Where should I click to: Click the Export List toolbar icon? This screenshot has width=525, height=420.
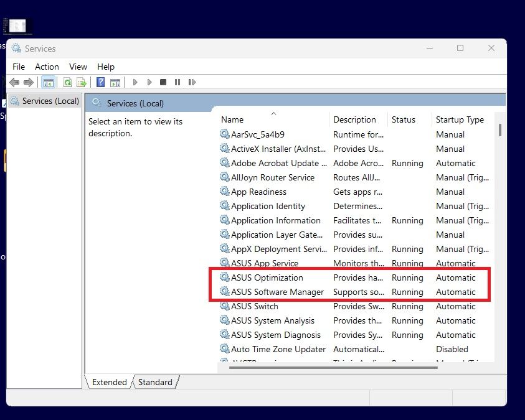(81, 82)
